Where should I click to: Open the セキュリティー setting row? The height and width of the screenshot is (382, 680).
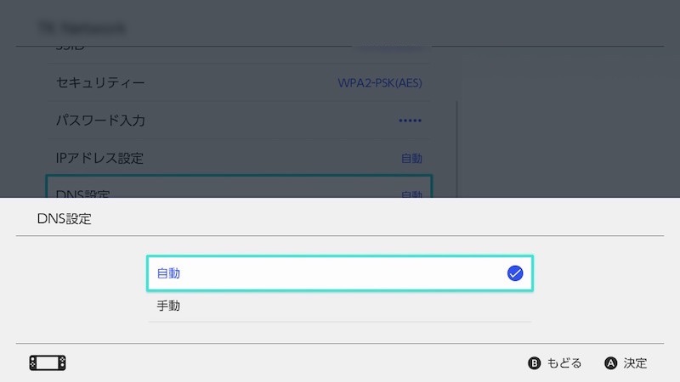coord(238,83)
